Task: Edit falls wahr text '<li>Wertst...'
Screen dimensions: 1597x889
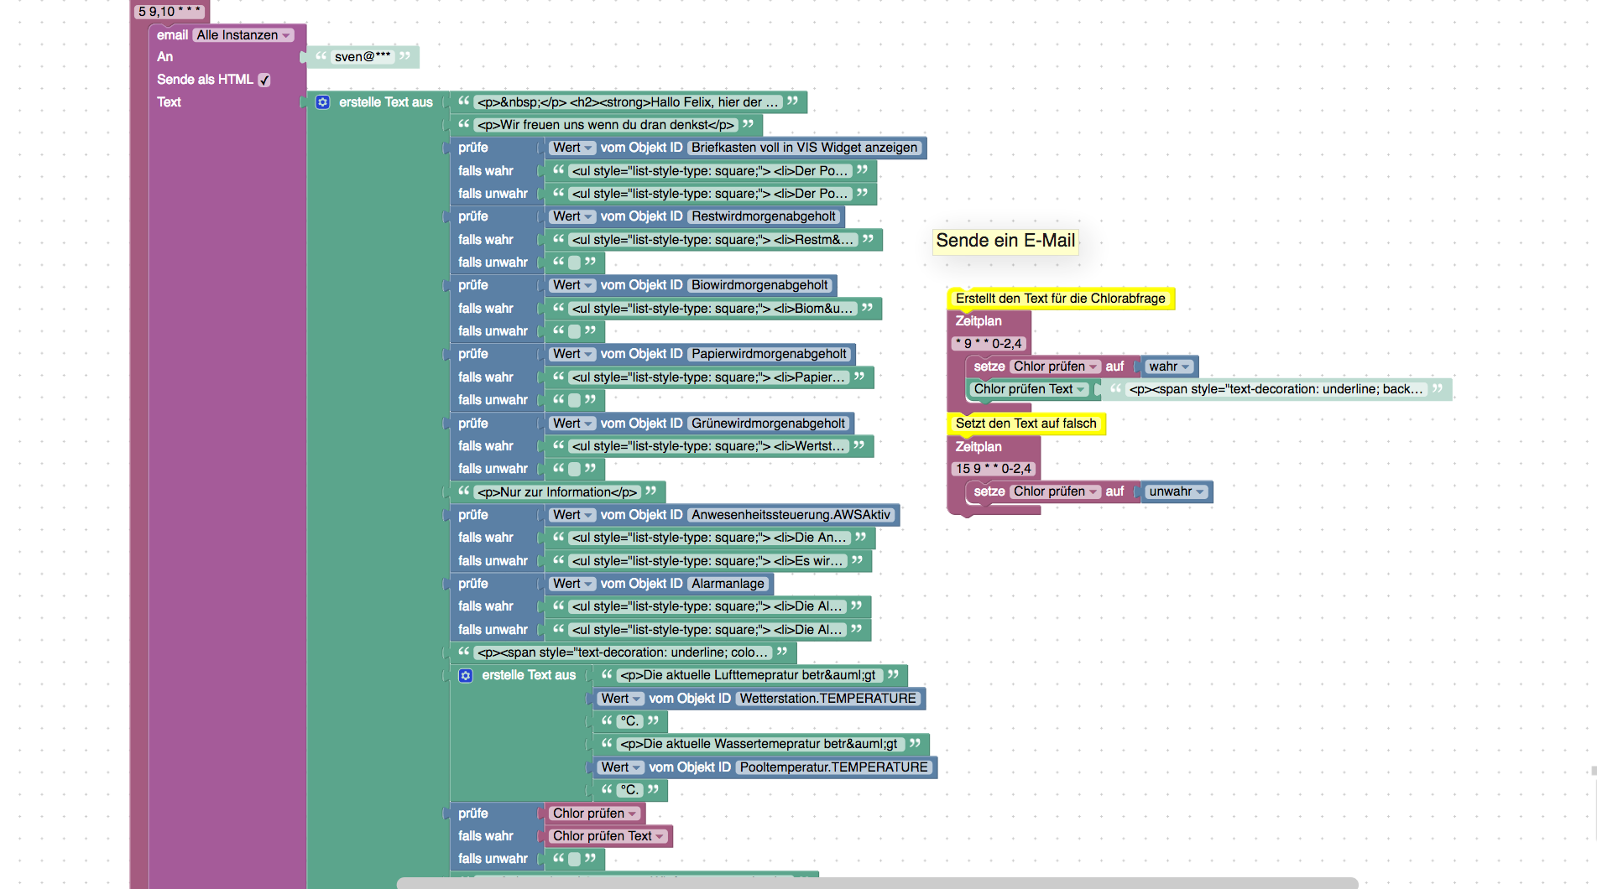Action: pyautogui.click(x=708, y=446)
